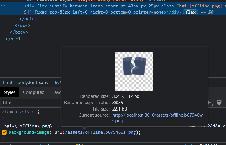
Task: Switch to the Computed tab
Action: coord(34,92)
